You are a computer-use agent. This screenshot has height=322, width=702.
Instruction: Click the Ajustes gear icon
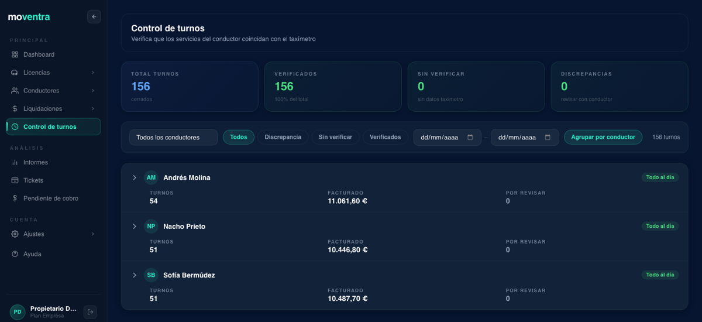pos(15,234)
